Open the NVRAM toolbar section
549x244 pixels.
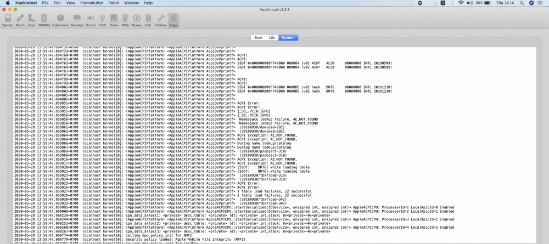click(44, 20)
